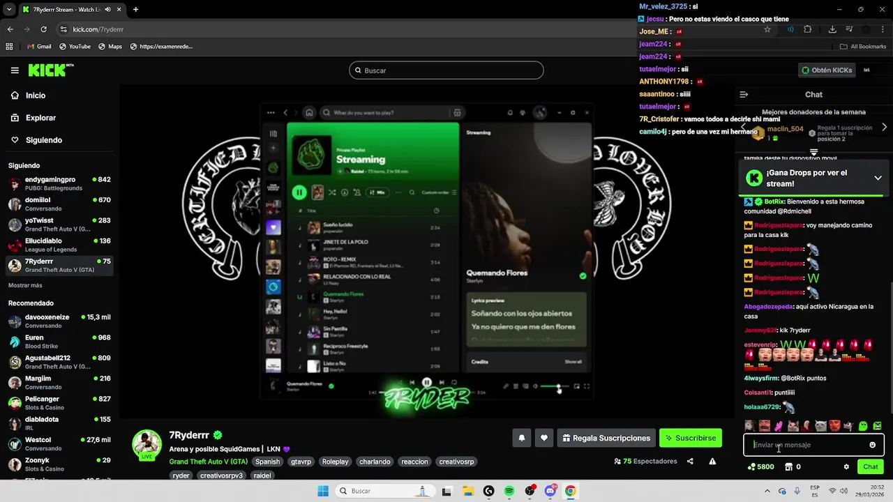The height and width of the screenshot is (502, 893).
Task: Open the Kick sidebar hamburger menu
Action: 15,70
